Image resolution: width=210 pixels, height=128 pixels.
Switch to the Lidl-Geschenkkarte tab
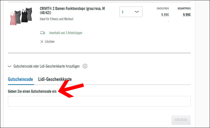point(55,79)
